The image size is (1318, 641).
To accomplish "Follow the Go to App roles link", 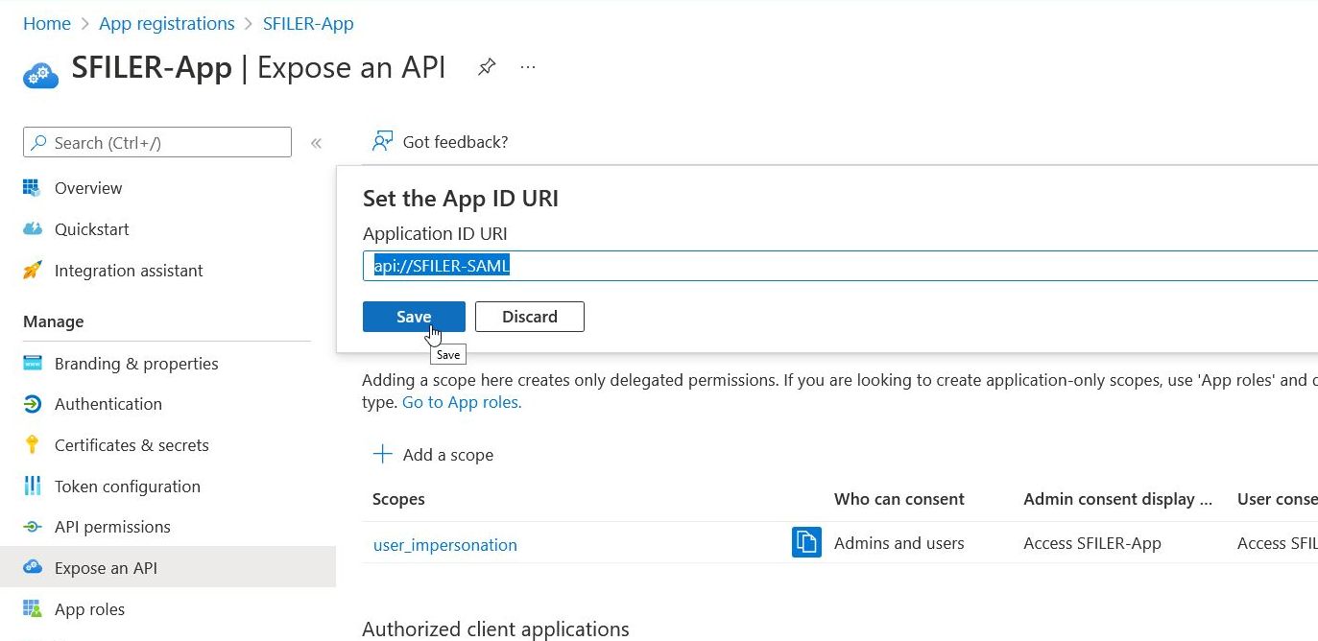I will 462,402.
